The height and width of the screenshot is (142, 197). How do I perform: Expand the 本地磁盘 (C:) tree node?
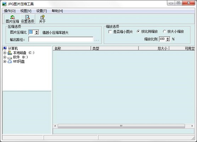[x=5, y=53]
